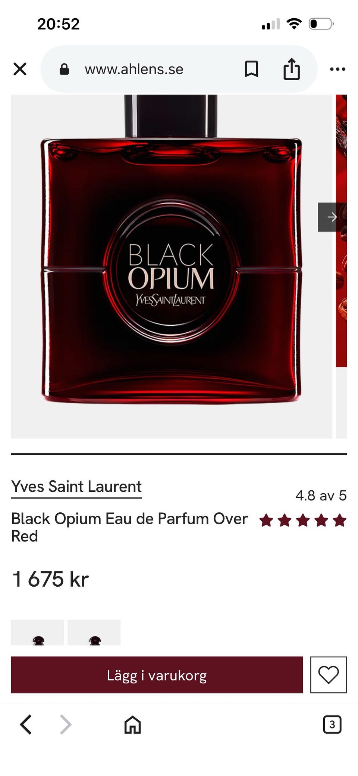Viewport: 358px width, 776px height.
Task: Select the second bottle size thumbnail
Action: pyautogui.click(x=94, y=632)
